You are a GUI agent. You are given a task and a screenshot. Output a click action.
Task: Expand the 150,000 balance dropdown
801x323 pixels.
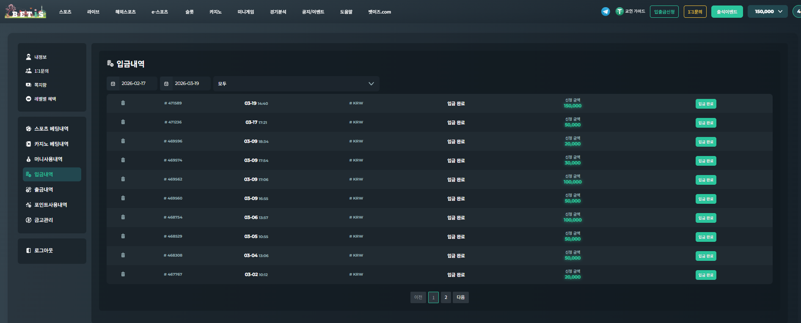pyautogui.click(x=768, y=11)
